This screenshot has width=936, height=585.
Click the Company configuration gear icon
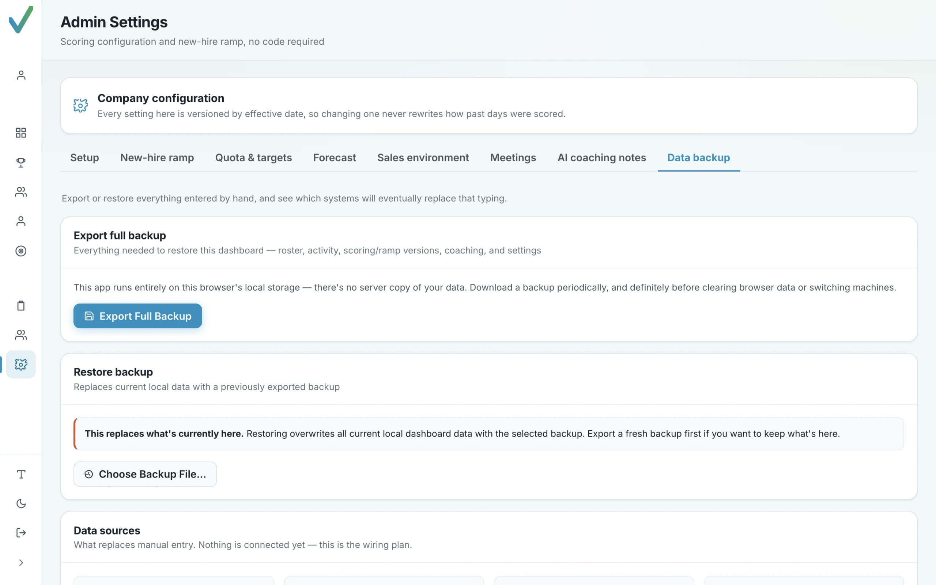(80, 105)
